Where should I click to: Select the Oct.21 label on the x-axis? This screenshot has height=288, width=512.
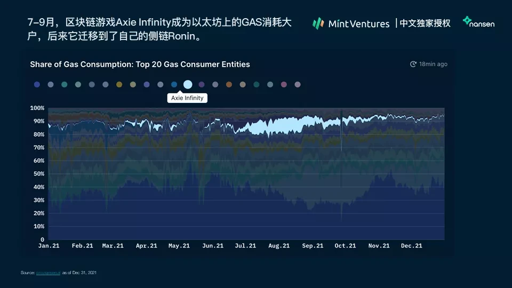pos(345,245)
